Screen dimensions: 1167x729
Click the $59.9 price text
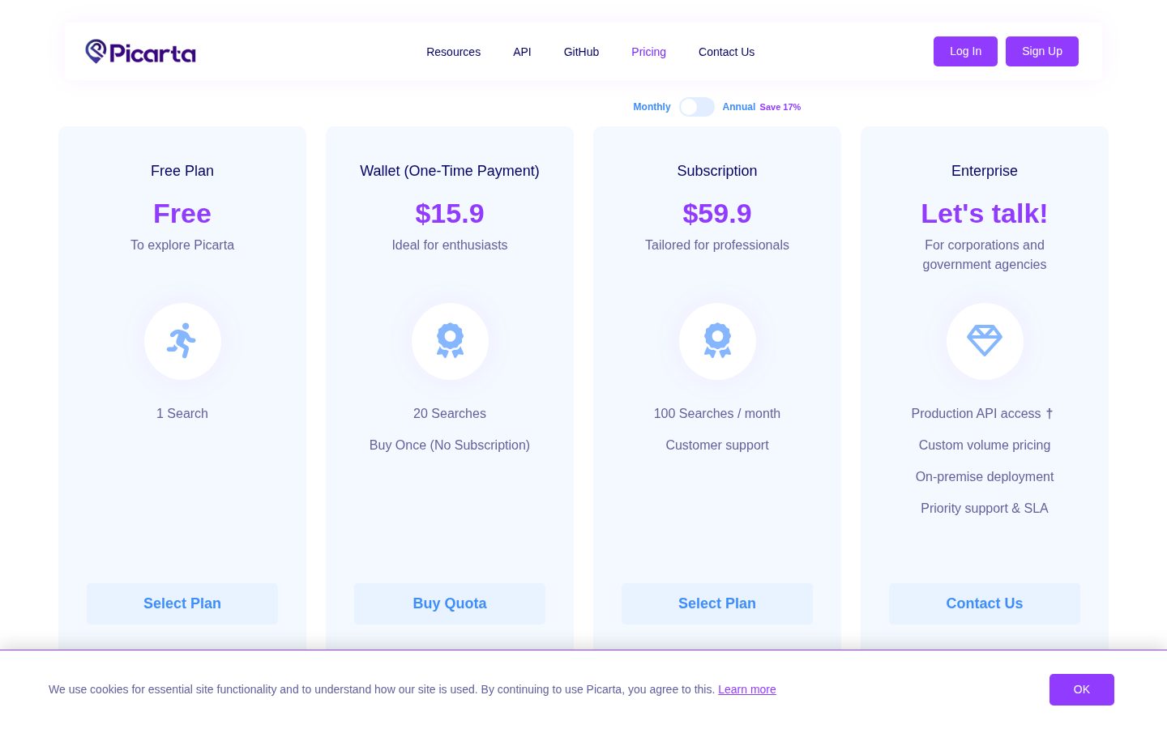tap(717, 214)
